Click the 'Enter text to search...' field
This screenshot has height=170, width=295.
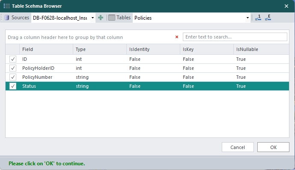pyautogui.click(x=235, y=37)
